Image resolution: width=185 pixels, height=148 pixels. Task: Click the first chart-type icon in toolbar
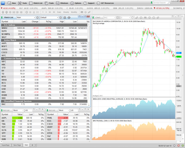click(3, 12)
